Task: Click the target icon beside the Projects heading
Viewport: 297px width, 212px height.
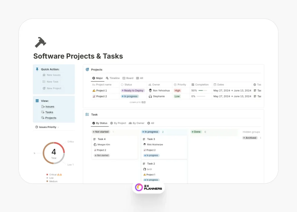Action: [x=87, y=70]
